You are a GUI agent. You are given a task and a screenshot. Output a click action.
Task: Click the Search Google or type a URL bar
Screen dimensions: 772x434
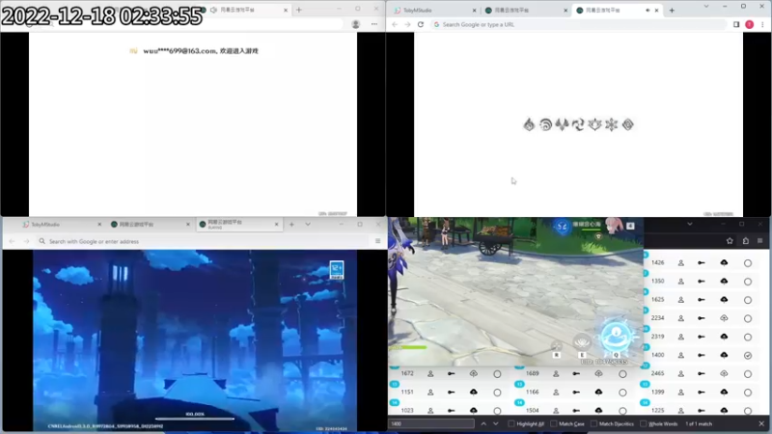pyautogui.click(x=579, y=24)
